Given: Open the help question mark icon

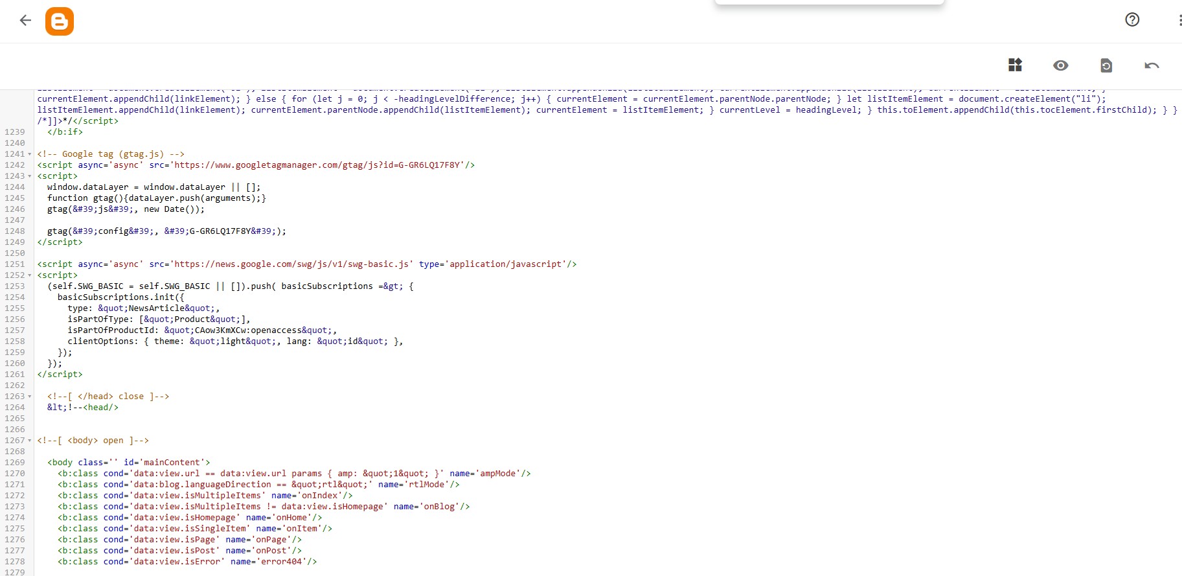Looking at the screenshot, I should 1132,19.
